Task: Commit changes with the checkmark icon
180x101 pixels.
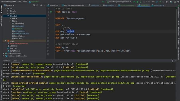Action: (160, 2)
